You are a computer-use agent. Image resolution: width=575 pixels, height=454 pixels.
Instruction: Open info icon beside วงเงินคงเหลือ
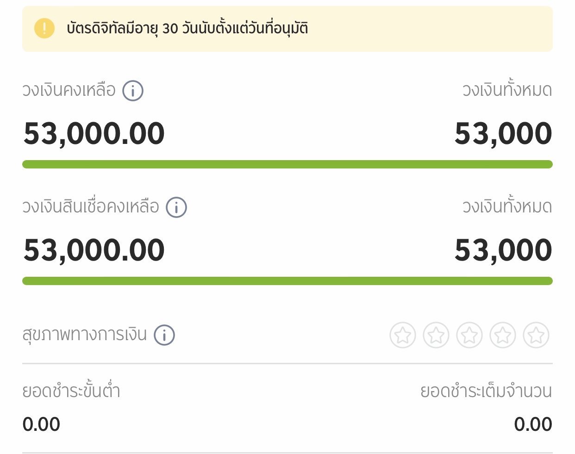coord(133,91)
